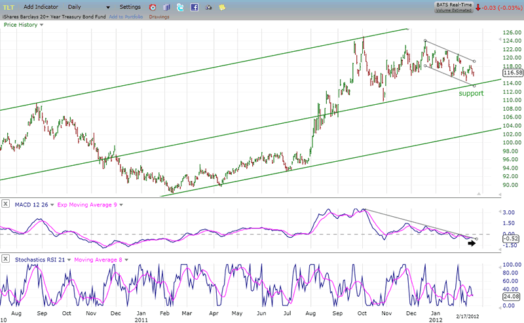Click the book icon in the toolbar
This screenshot has height=323, width=524.
pos(166,7)
